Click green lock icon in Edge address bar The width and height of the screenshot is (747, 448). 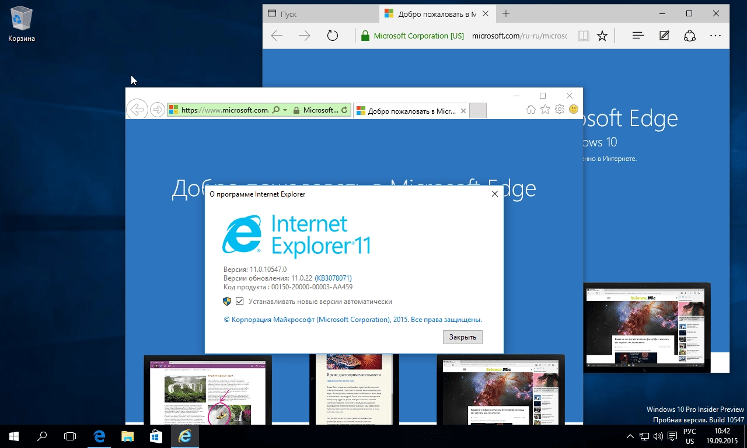365,36
